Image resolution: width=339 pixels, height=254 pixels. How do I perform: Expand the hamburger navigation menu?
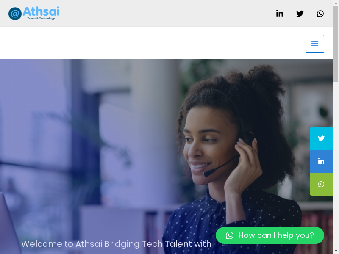click(315, 44)
